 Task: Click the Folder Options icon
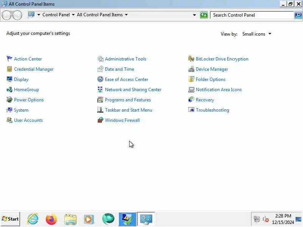pos(191,79)
